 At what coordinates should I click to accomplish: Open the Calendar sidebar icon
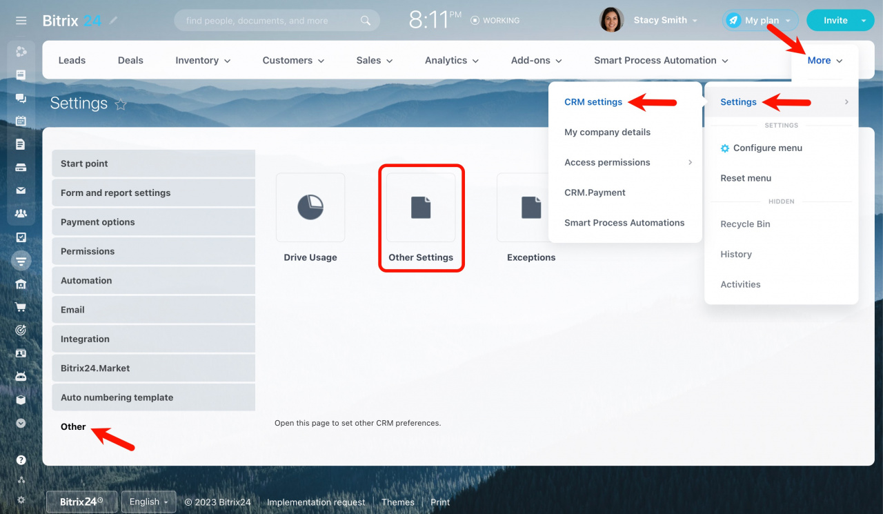21,121
